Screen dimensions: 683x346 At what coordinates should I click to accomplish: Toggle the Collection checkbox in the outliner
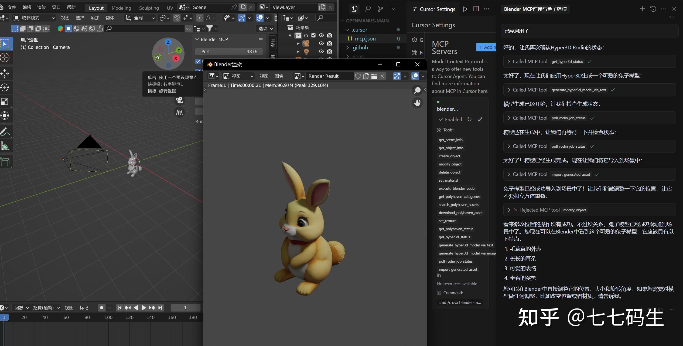[313, 35]
